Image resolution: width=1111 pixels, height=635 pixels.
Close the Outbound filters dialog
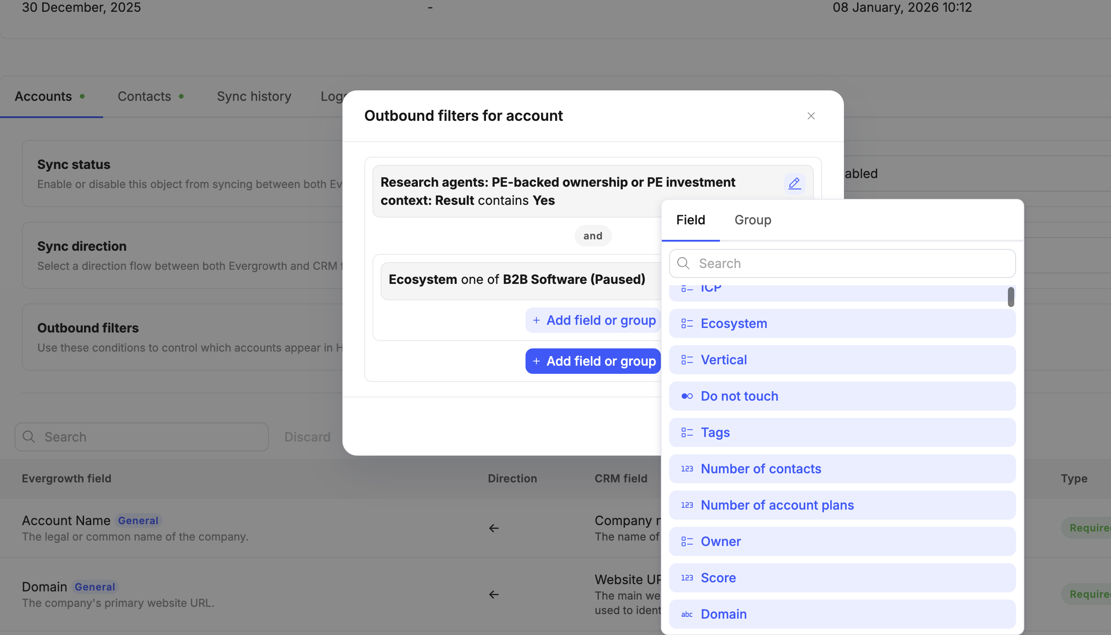[x=811, y=116]
